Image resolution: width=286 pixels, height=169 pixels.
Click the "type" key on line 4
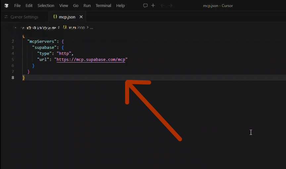(44, 53)
